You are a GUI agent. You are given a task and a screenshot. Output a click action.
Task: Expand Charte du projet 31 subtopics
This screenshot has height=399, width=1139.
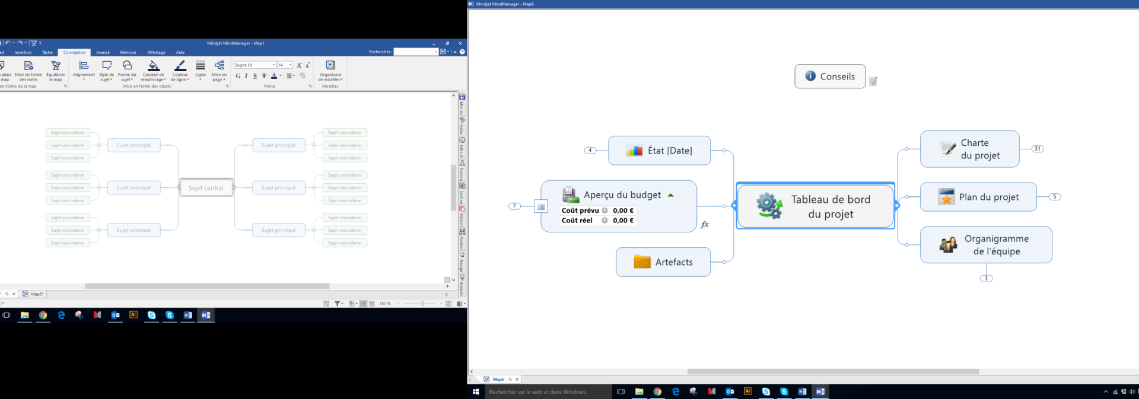click(1037, 149)
